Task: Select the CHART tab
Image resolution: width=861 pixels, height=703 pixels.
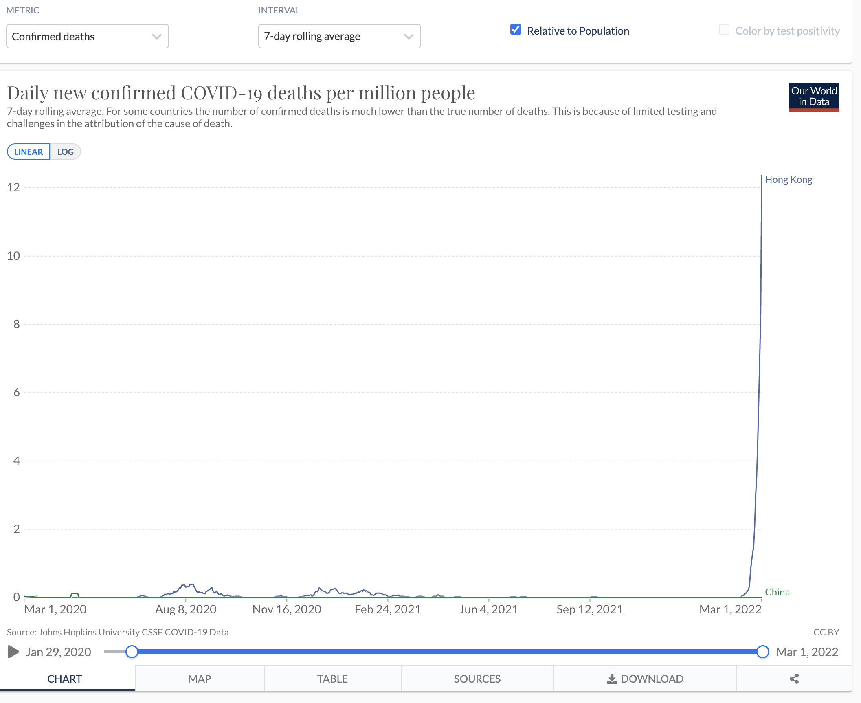Action: (64, 679)
